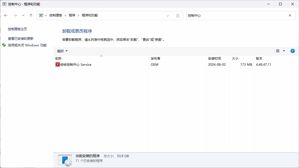Open the recent locations chevron

pos(23,15)
